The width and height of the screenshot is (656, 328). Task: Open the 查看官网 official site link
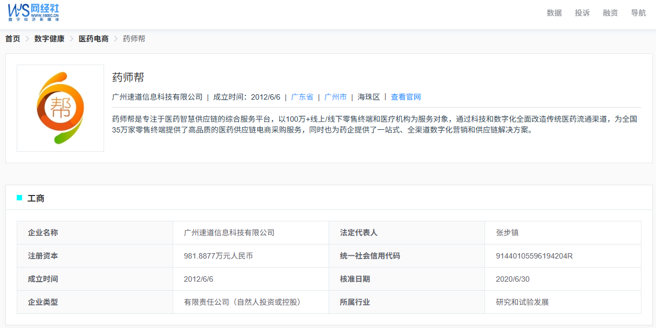[406, 97]
